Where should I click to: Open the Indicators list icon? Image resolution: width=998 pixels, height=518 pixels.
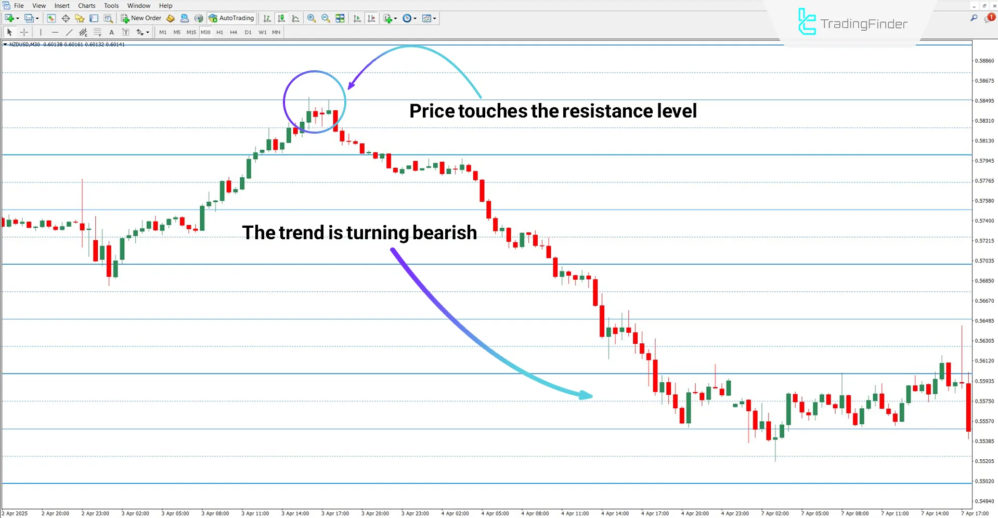[x=388, y=18]
